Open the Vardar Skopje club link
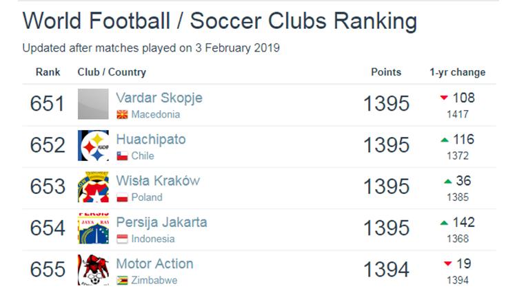The height and width of the screenshot is (291, 517). click(x=159, y=98)
